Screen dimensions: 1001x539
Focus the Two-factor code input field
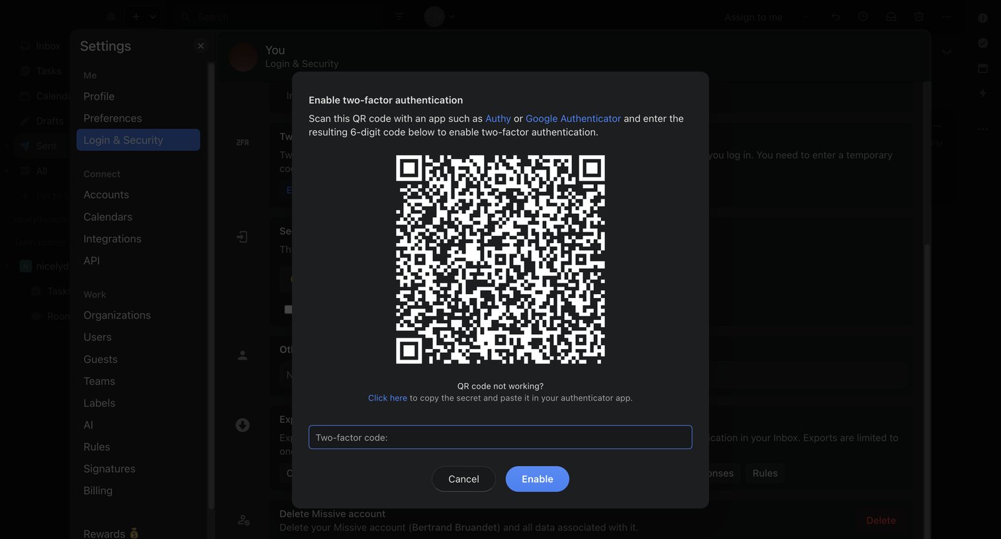[501, 437]
